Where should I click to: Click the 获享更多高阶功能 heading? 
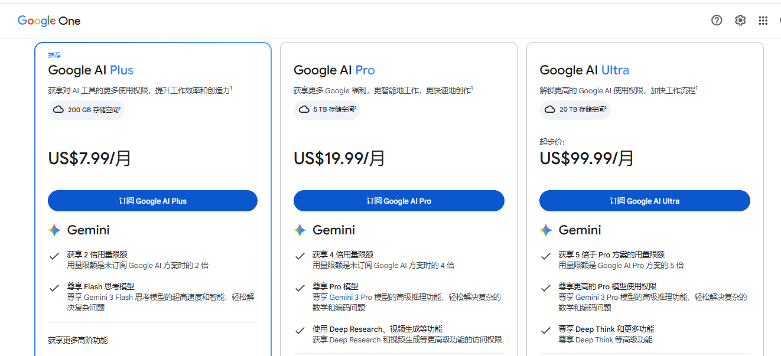point(78,340)
